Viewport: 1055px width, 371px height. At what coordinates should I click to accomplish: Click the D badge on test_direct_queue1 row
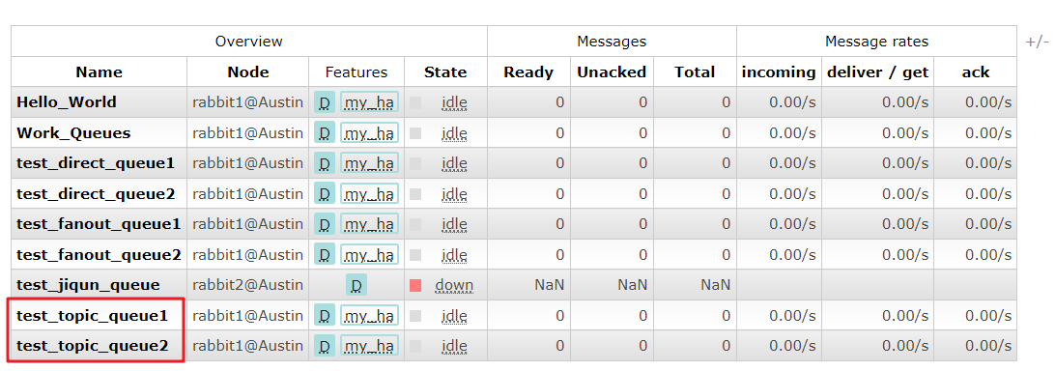pos(325,163)
